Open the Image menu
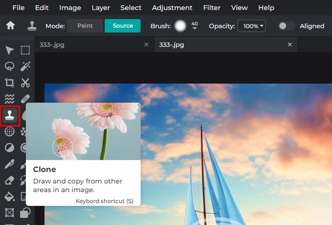The height and width of the screenshot is (225, 332). (70, 8)
